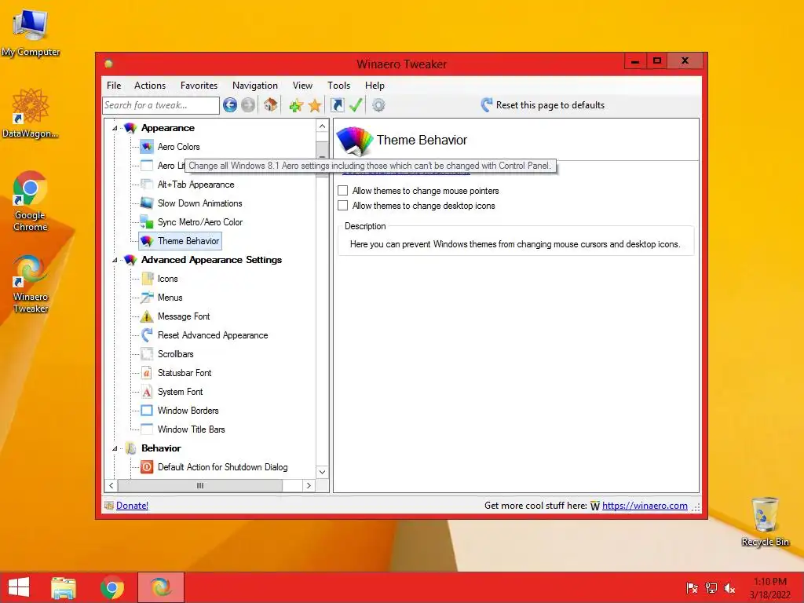Click the tree scroll up arrow
This screenshot has height=603, width=804.
[322, 126]
